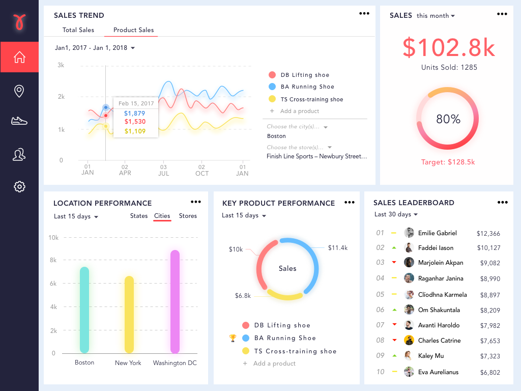Open the Users icon in the sidebar
The width and height of the screenshot is (521, 391).
click(x=19, y=155)
